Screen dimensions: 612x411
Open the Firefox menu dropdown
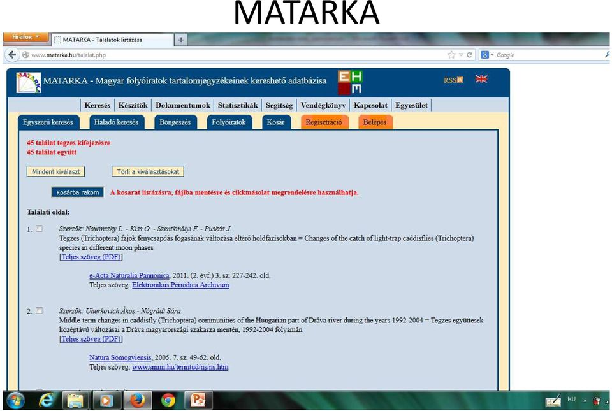point(25,37)
